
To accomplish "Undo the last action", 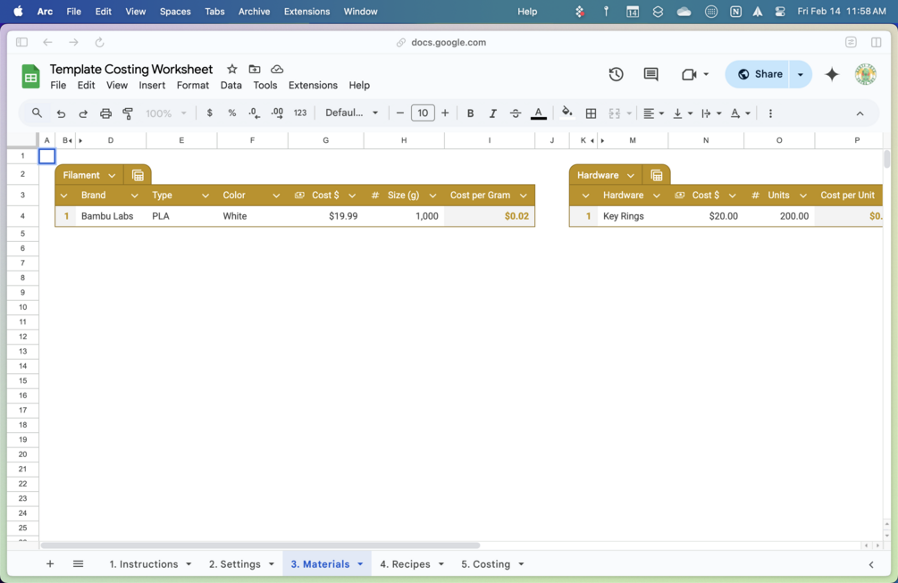I will pos(61,113).
